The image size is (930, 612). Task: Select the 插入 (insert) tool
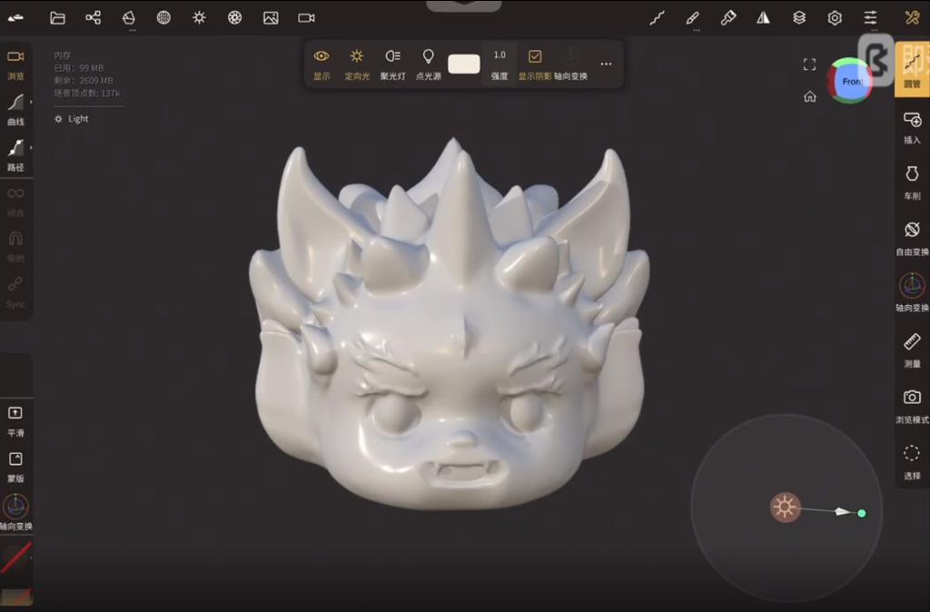(912, 124)
